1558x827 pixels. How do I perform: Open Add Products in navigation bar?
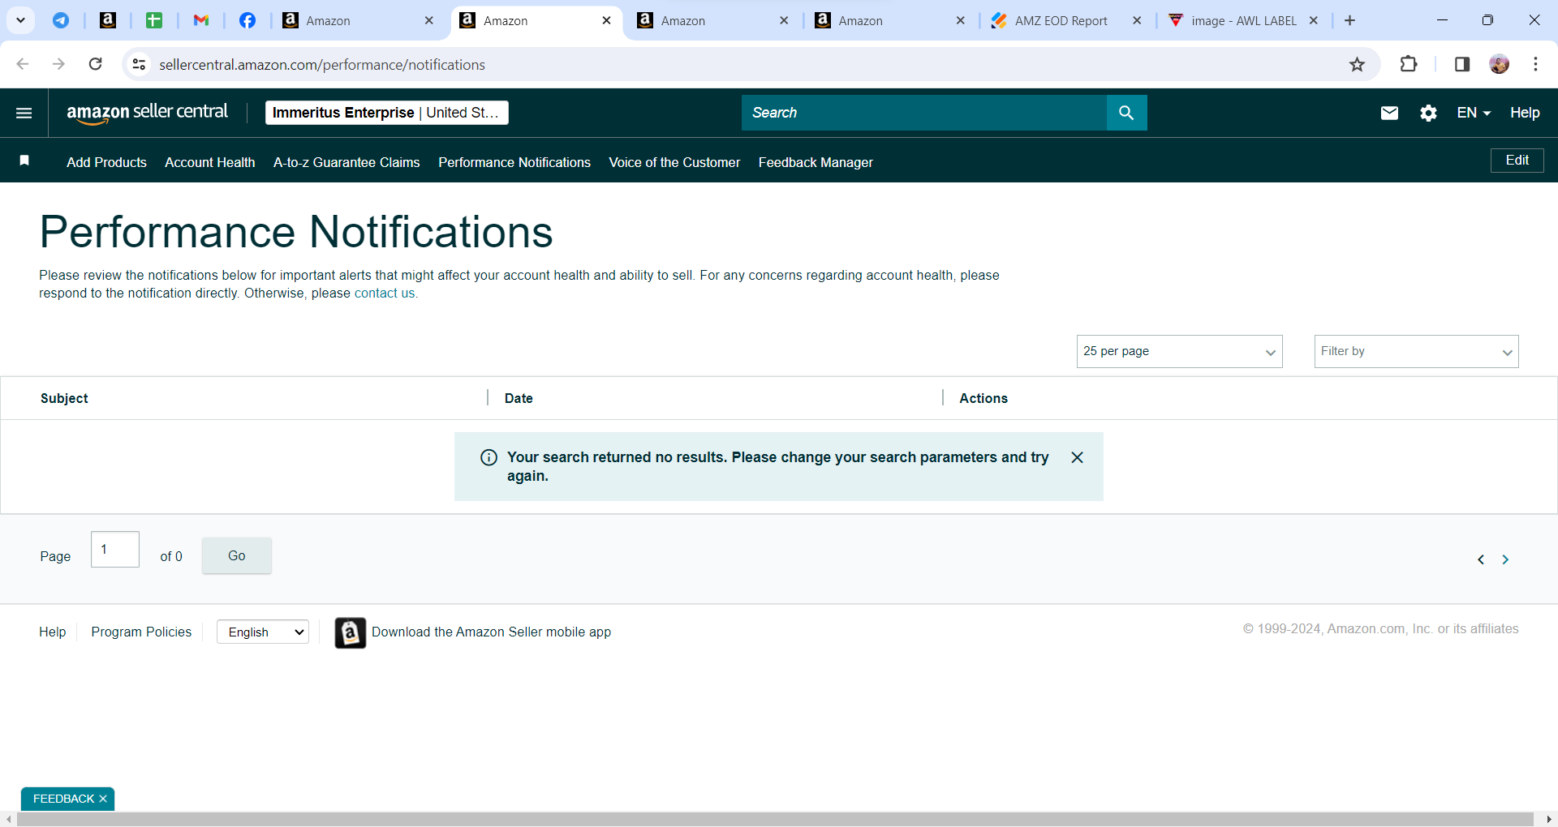(107, 162)
